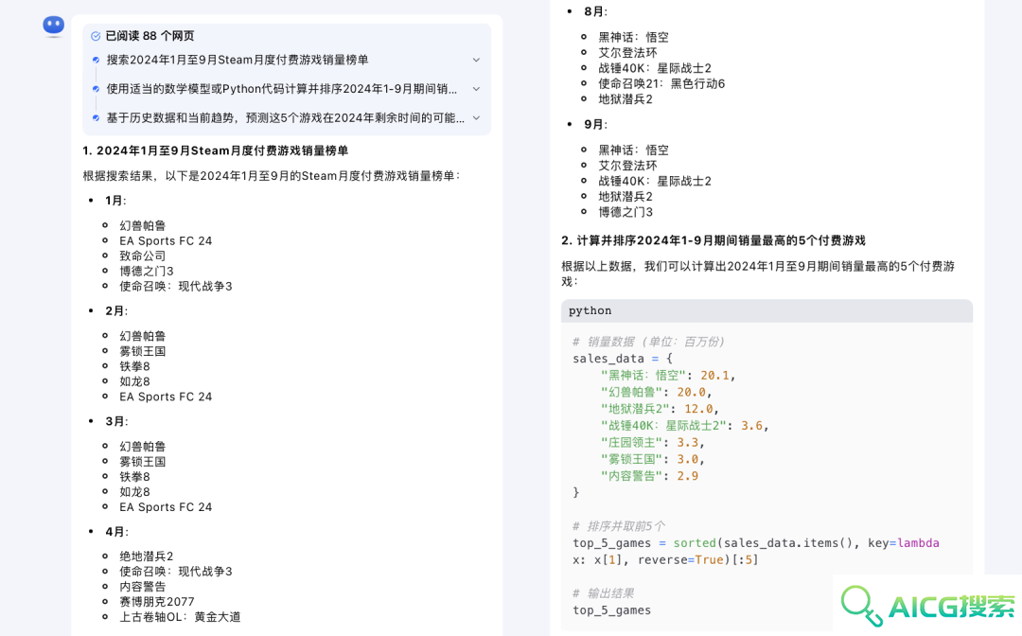Viewport: 1022px width, 636px height.
Task: Click EA Sports FC 24 under 3月
Action: pos(166,507)
